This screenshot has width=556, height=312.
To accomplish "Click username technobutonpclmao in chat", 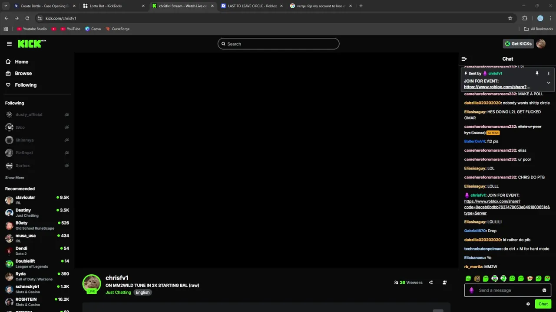I will click(483, 249).
